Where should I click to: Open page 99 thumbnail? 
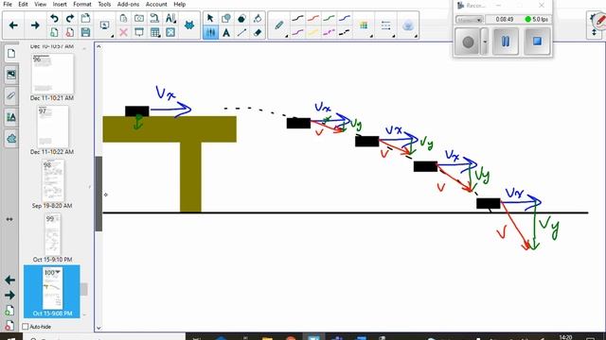click(x=53, y=234)
